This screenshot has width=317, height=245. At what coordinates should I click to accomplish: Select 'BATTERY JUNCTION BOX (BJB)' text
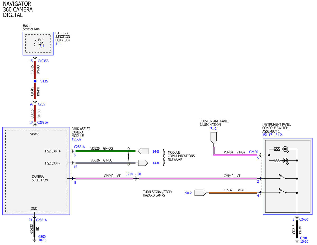pos(63,37)
